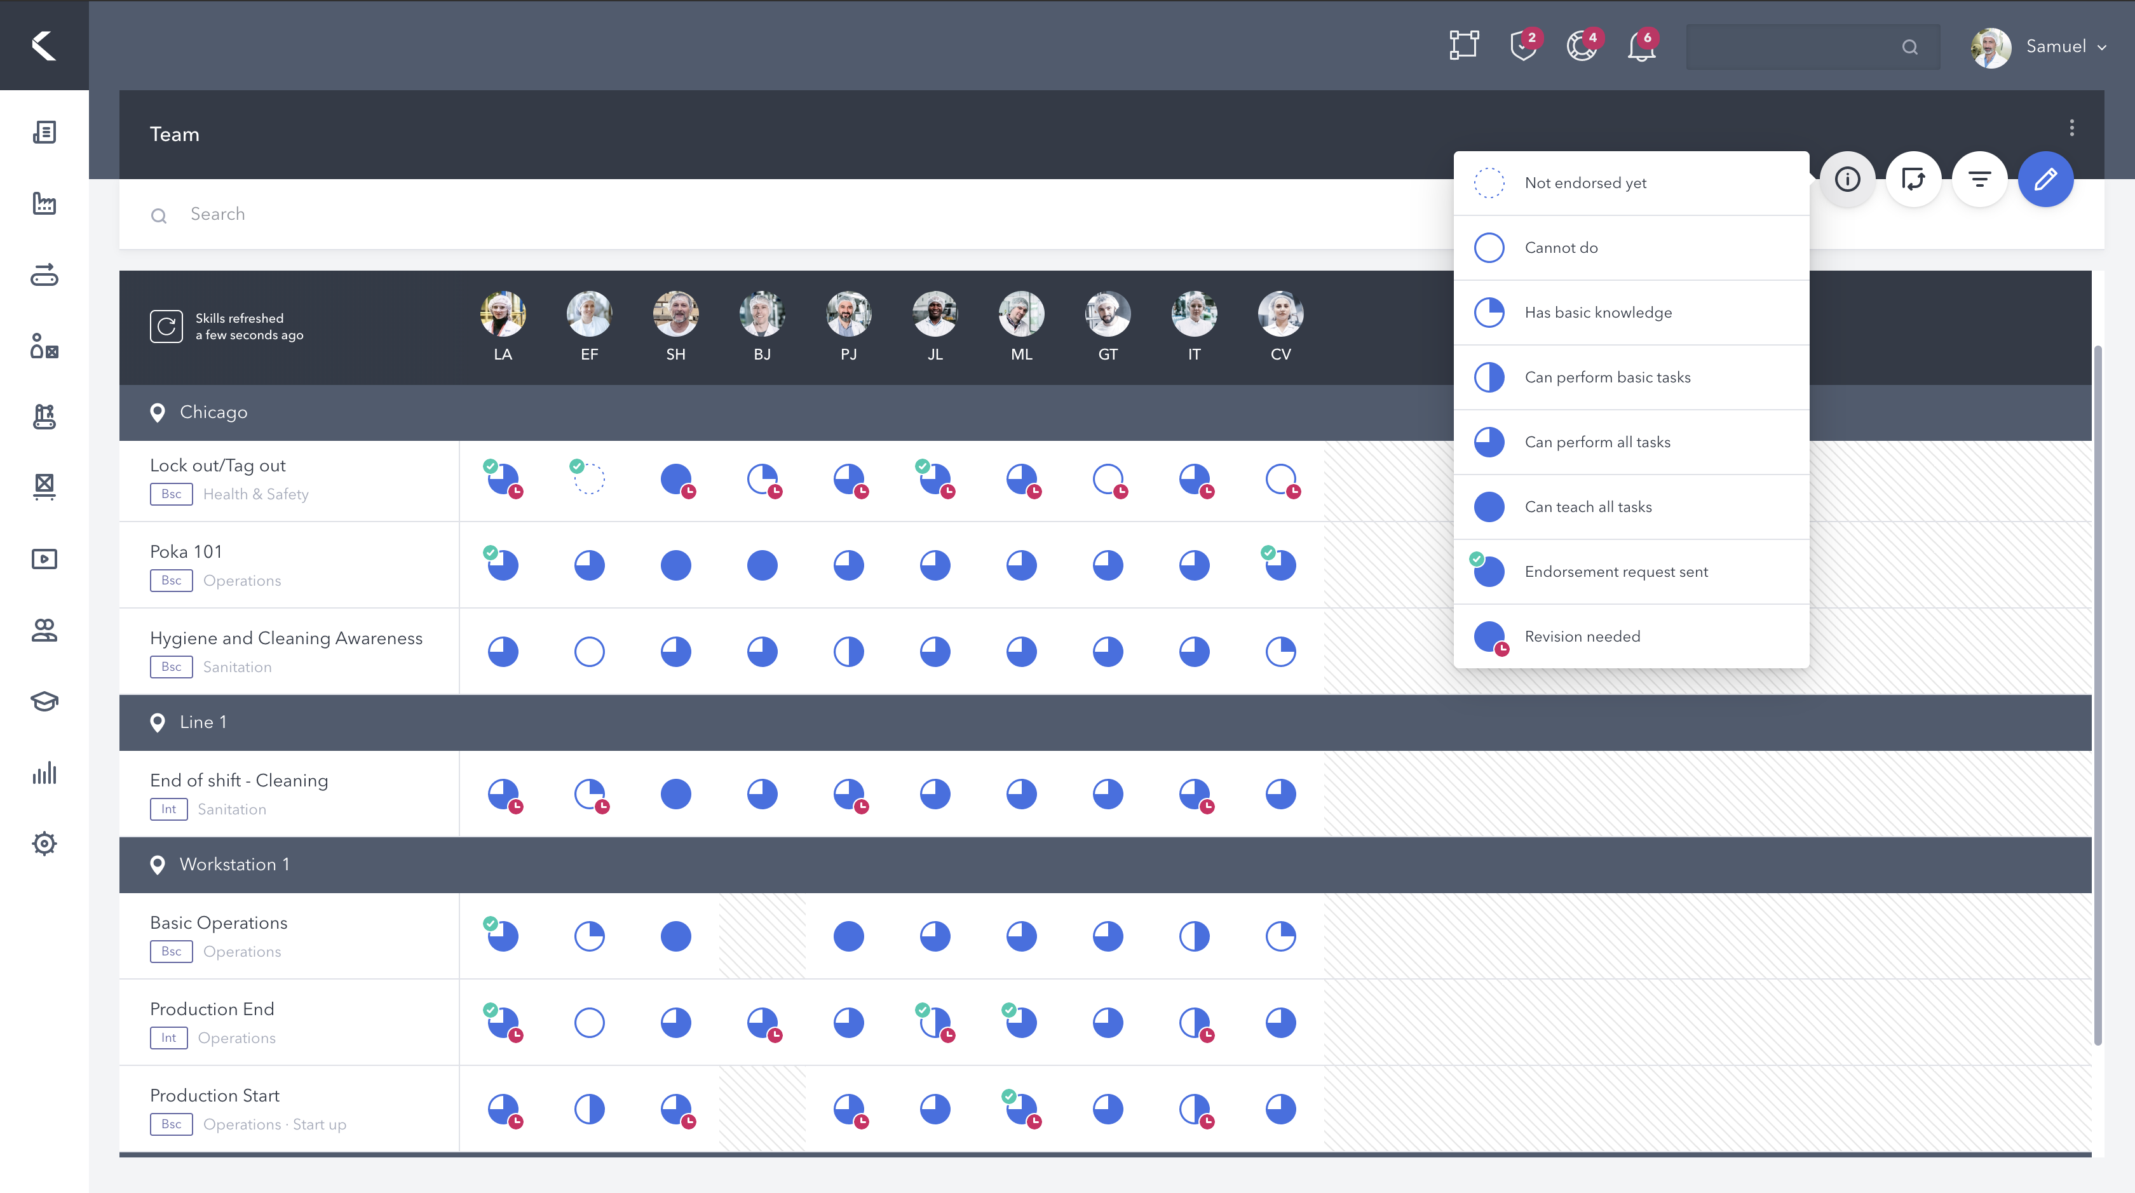Open the Production Start skill

215,1095
